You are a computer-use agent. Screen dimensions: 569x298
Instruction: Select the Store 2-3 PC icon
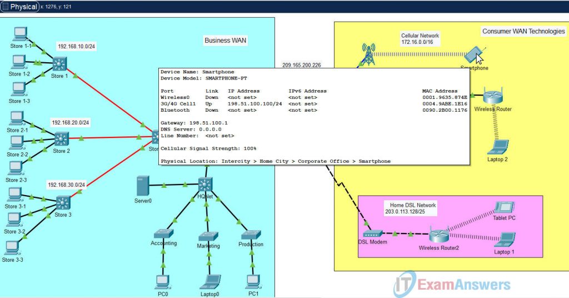(x=15, y=168)
